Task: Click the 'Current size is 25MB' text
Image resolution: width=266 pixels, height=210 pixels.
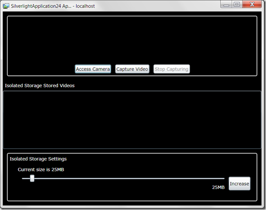Action: (41, 170)
